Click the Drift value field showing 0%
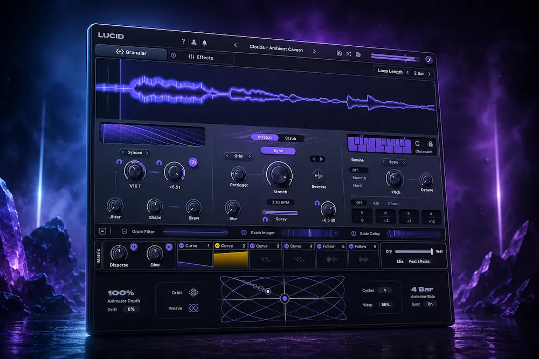This screenshot has width=539, height=359. (x=131, y=309)
